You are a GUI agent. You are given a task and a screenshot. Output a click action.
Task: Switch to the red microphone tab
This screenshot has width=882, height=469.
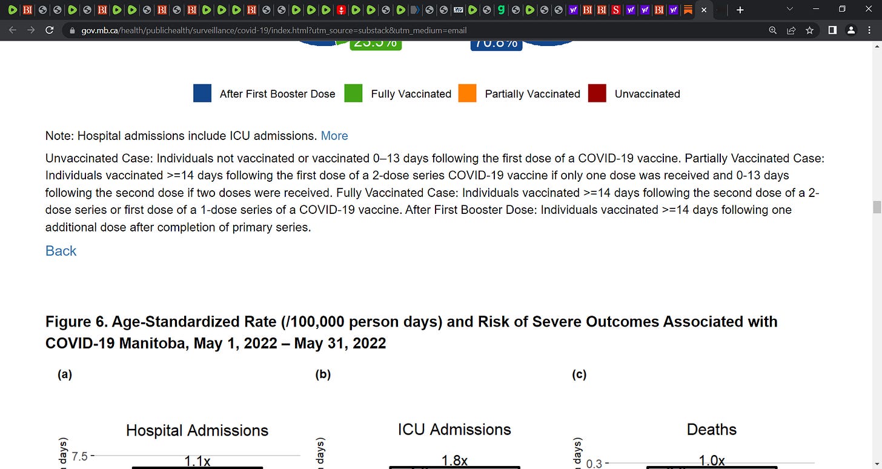click(x=341, y=10)
